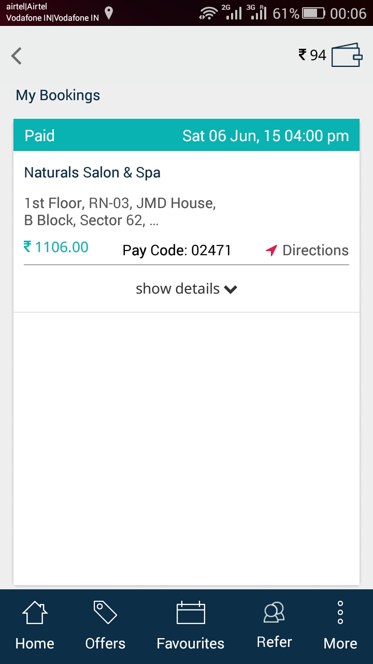Click the chevron beside show details

[231, 289]
